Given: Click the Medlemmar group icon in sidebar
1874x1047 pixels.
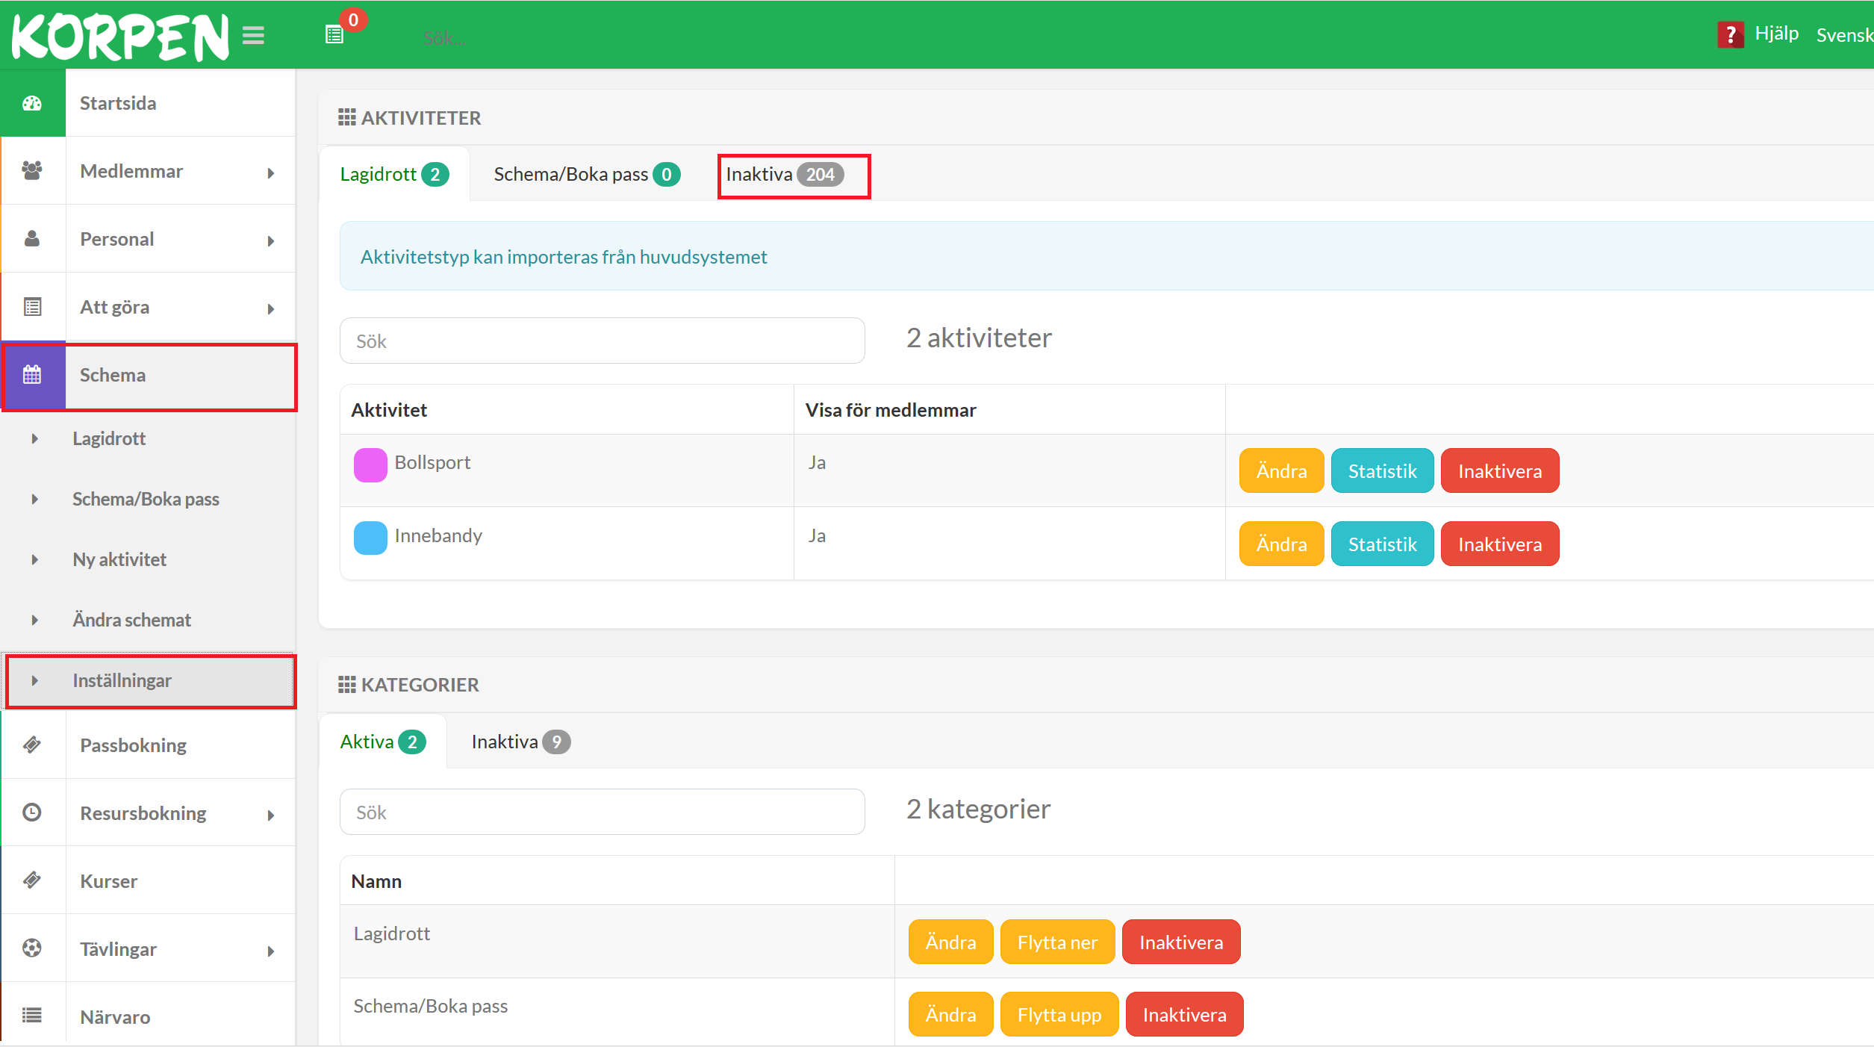Looking at the screenshot, I should [32, 171].
